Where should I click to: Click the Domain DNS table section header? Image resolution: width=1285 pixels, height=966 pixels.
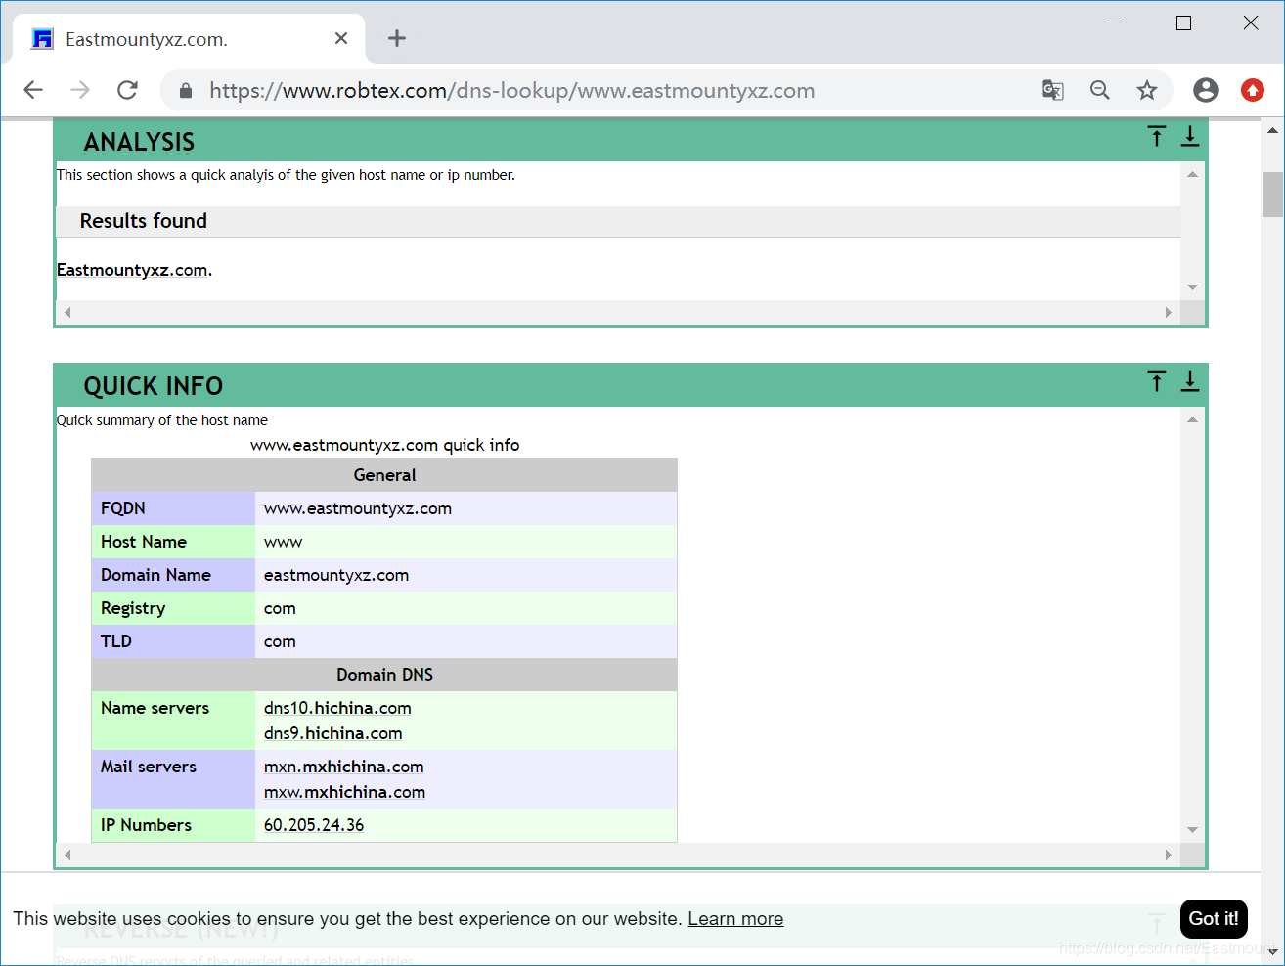pyautogui.click(x=384, y=675)
